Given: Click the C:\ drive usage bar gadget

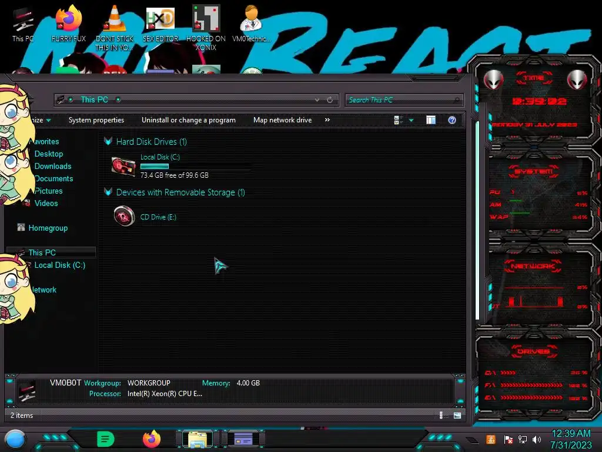Looking at the screenshot, I should click(507, 373).
